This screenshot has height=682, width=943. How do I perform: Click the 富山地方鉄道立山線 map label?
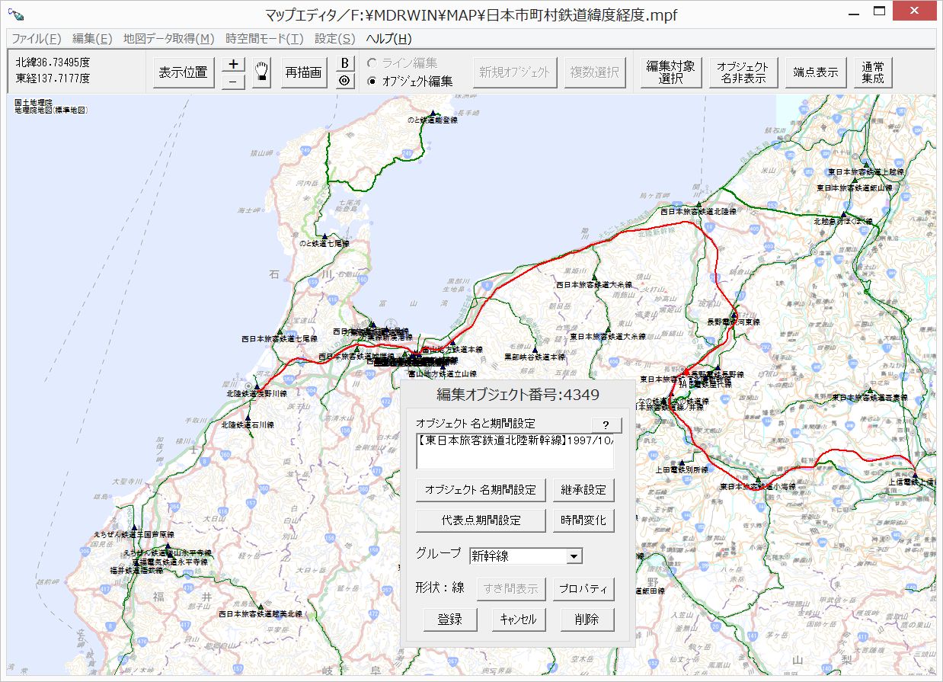click(x=442, y=374)
